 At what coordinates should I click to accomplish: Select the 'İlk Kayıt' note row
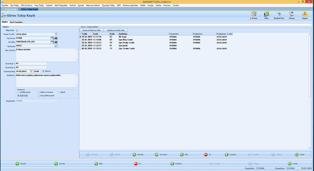click(156, 37)
